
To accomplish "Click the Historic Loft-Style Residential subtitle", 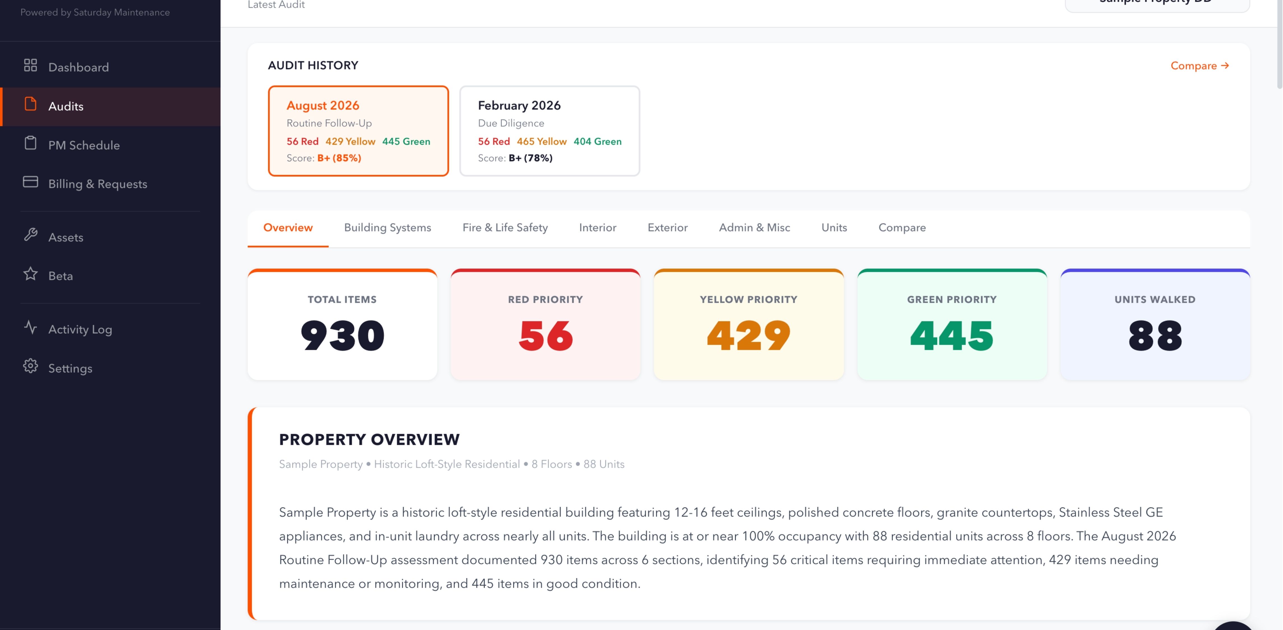I will (x=447, y=464).
